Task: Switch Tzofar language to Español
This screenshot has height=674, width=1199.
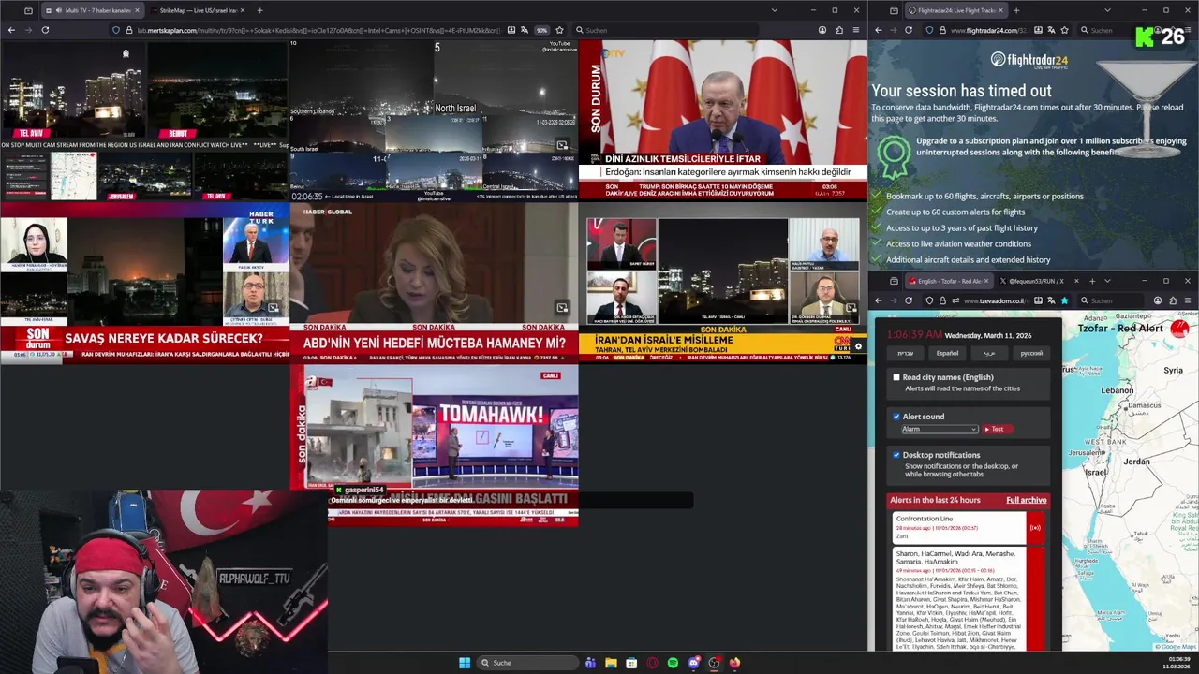Action: coord(947,353)
